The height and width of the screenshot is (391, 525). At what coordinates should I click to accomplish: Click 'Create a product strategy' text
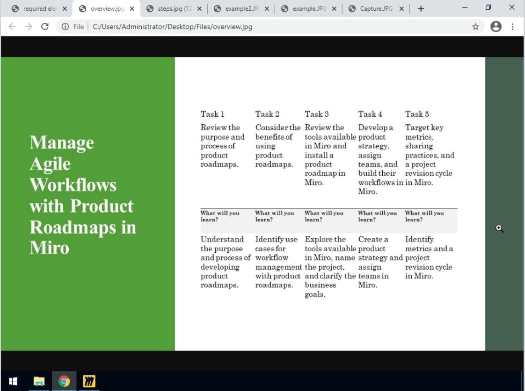point(380,262)
